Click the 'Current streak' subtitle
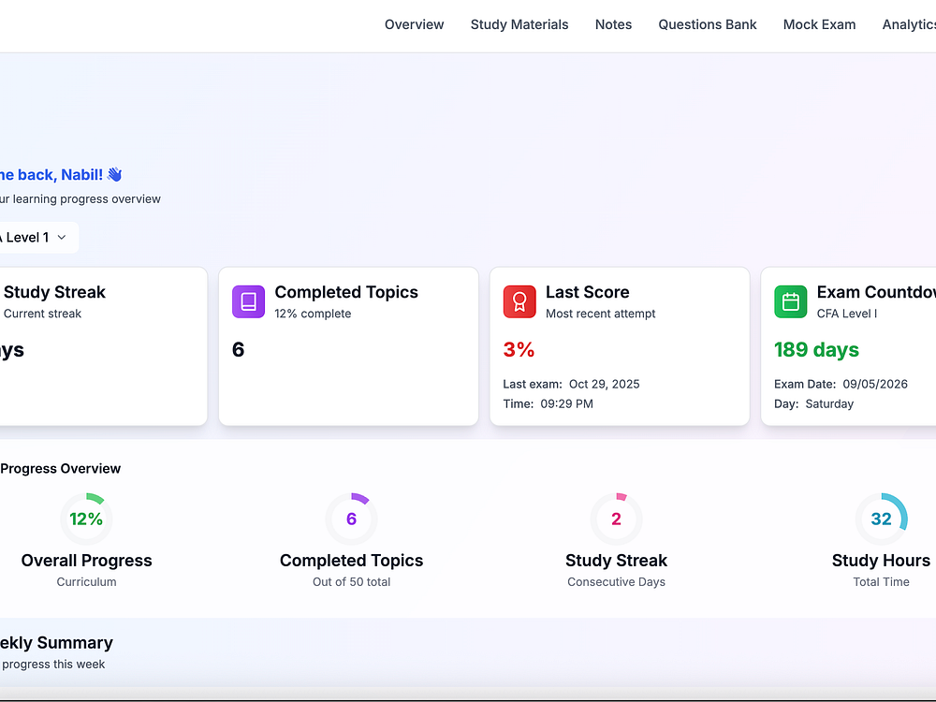This screenshot has width=936, height=702. (42, 314)
